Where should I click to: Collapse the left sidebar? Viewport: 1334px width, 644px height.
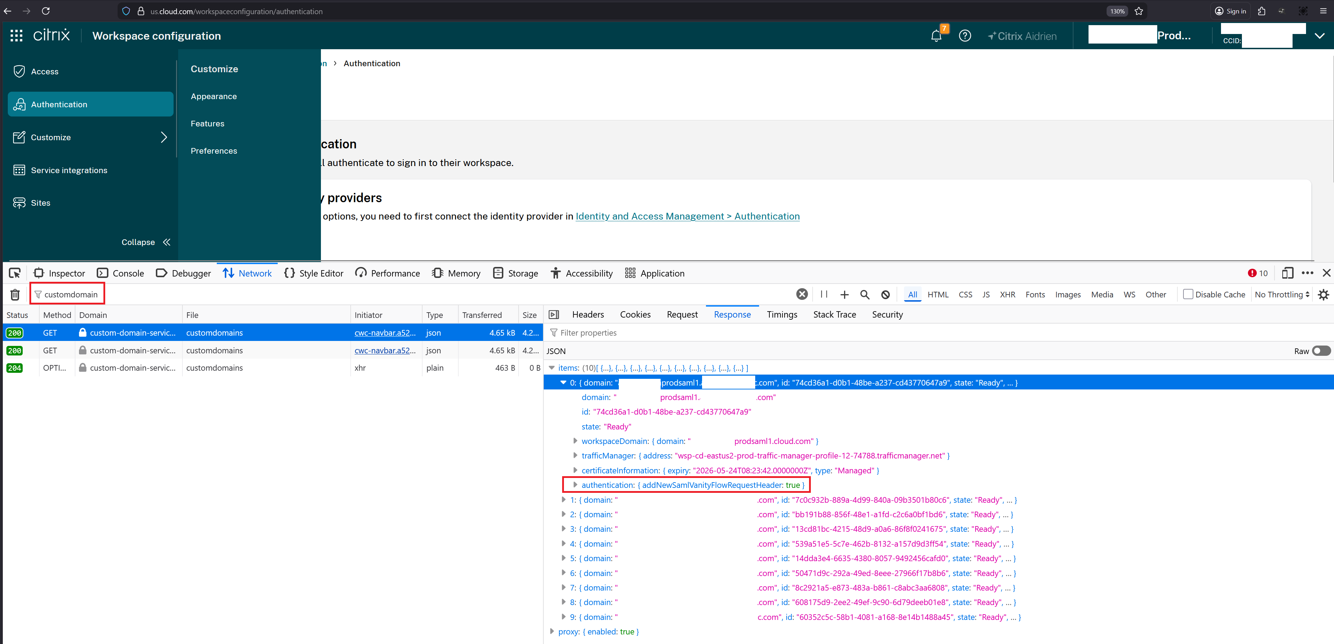coord(146,242)
